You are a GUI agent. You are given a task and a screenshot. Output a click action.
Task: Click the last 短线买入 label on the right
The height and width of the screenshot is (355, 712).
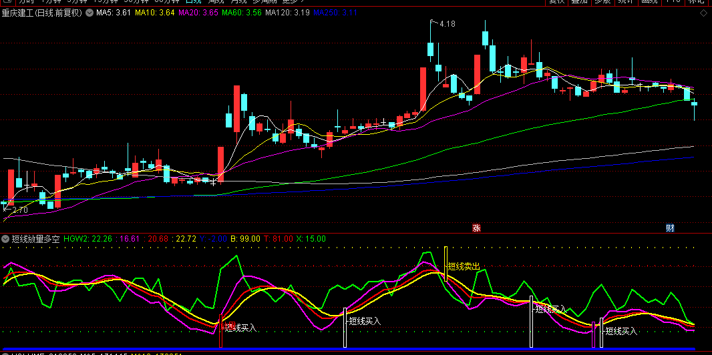pos(621,332)
